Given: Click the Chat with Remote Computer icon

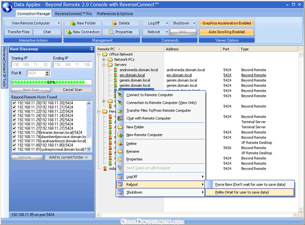Looking at the screenshot, I should coord(120,118).
